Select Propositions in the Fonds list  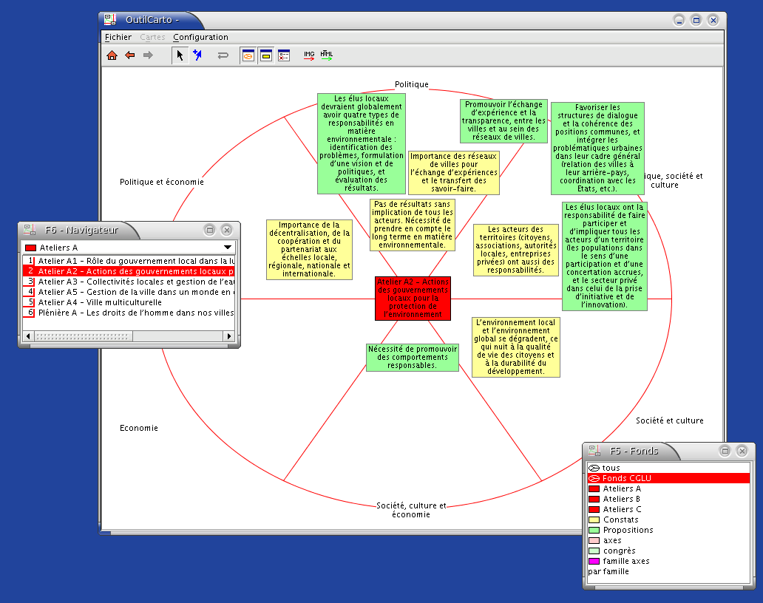pos(628,530)
